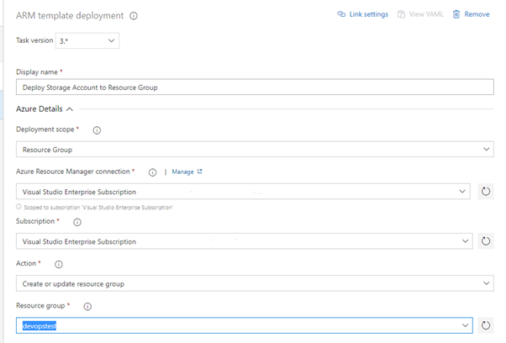
Task: Click the Resource group info icon
Action: click(x=88, y=306)
